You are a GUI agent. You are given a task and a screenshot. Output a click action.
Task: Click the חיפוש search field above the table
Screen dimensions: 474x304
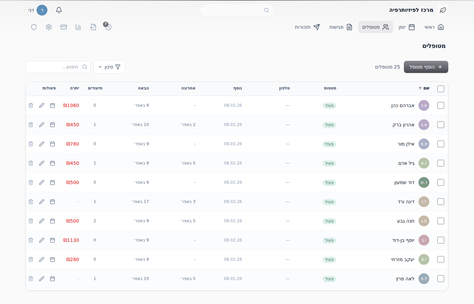[58, 67]
